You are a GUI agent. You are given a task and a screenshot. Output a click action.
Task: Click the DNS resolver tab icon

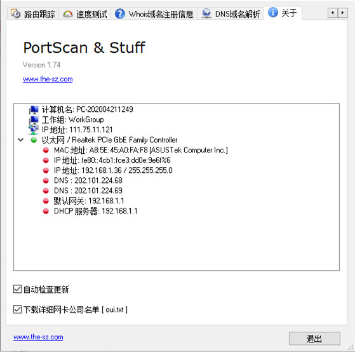206,13
